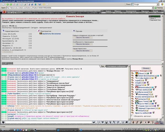Screen dimensions: 165x132
Task: Click the Demonscity red logo emblem
Action: 4,12
